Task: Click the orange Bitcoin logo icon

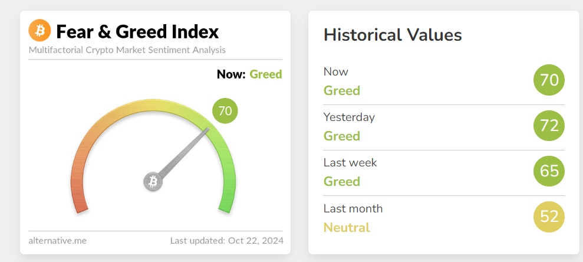Action: click(40, 31)
